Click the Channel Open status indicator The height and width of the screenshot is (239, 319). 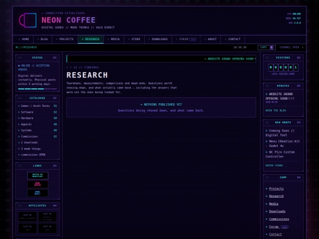tap(291, 47)
